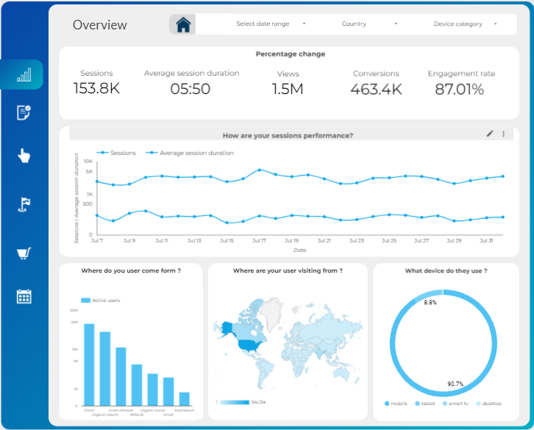
Task: Click the Jul 17 peak point on Sessions line
Action: [259, 170]
